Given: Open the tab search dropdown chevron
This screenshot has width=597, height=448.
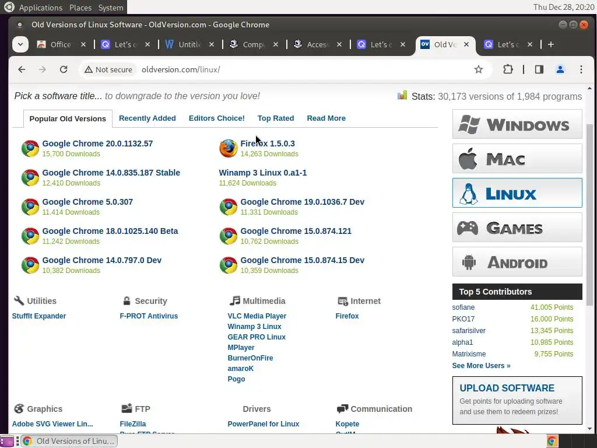Looking at the screenshot, I should [20, 44].
